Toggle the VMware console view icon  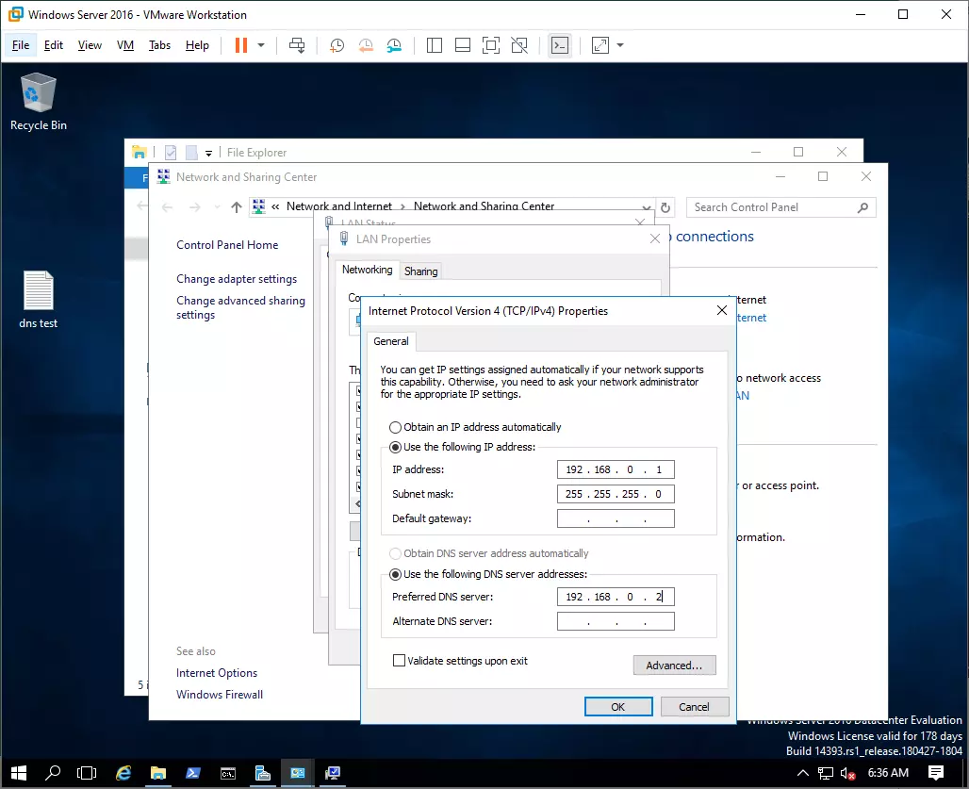[560, 45]
